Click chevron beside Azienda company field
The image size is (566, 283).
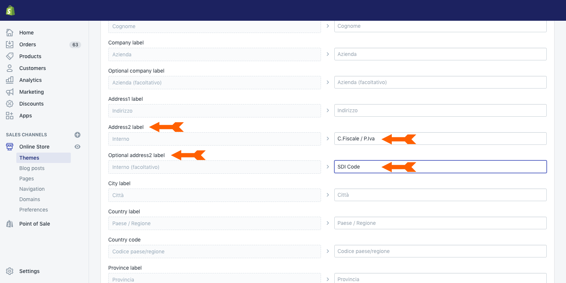pyautogui.click(x=328, y=54)
